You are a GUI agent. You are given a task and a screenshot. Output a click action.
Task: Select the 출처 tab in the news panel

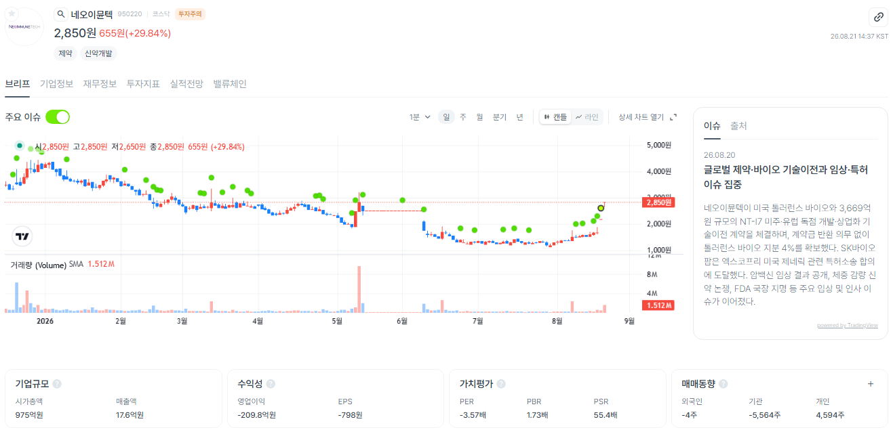tap(738, 126)
